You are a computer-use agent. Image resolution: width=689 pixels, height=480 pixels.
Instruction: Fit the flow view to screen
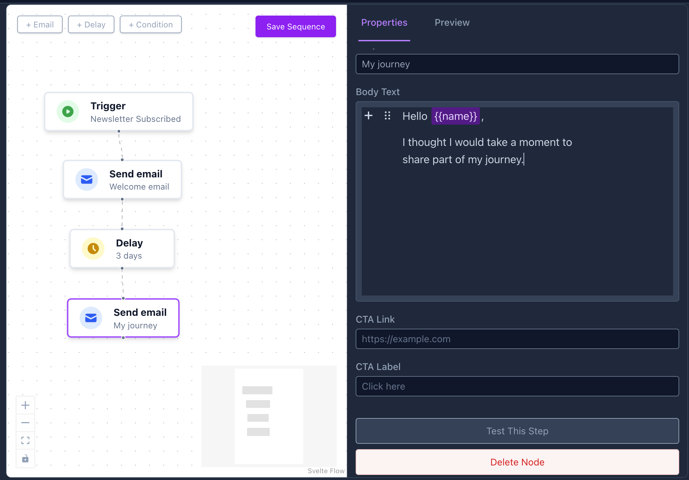click(25, 440)
